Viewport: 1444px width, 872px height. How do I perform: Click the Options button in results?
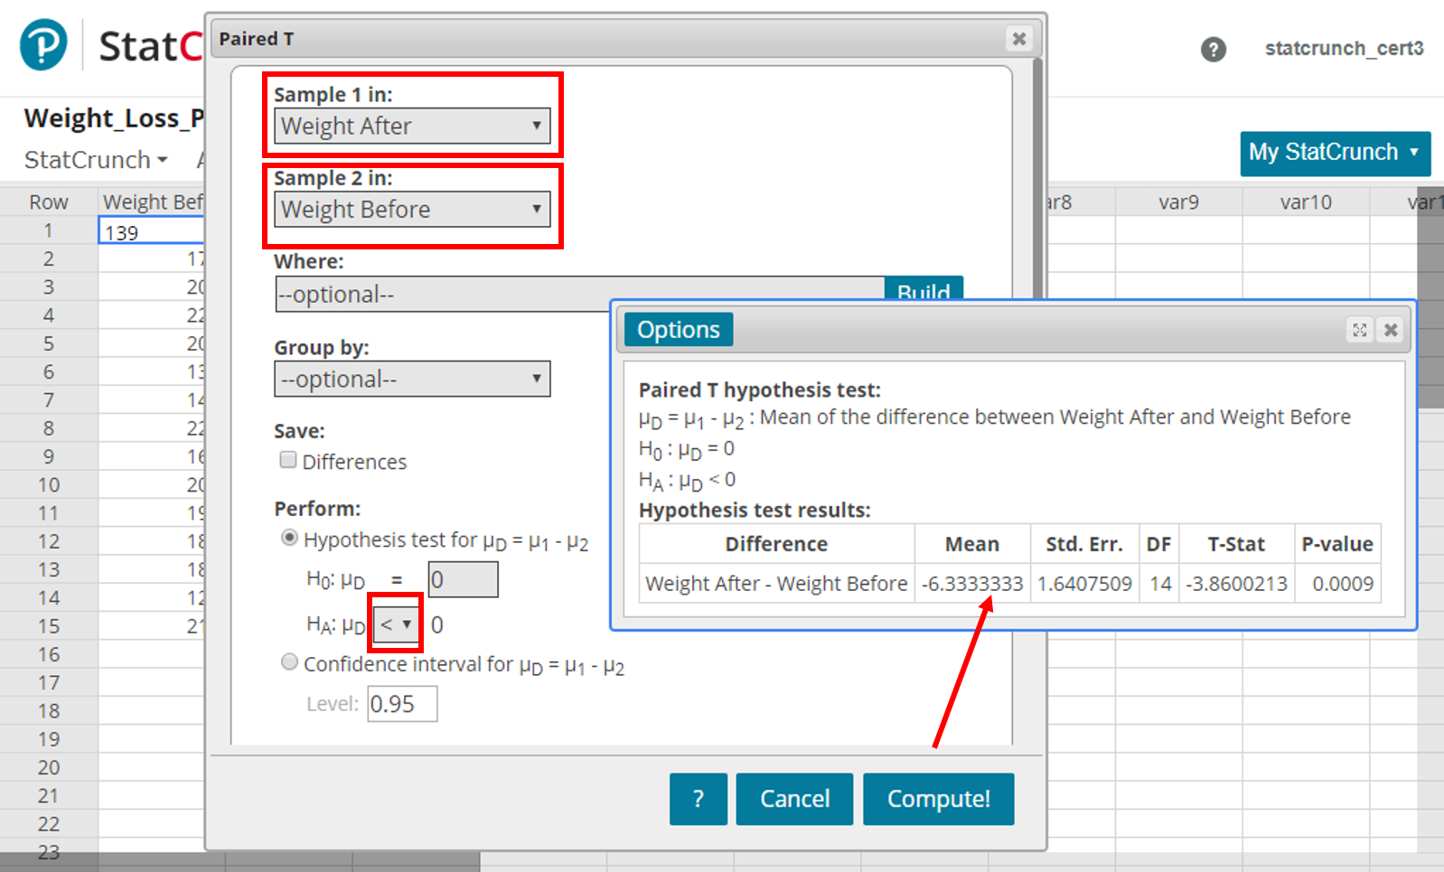(678, 330)
